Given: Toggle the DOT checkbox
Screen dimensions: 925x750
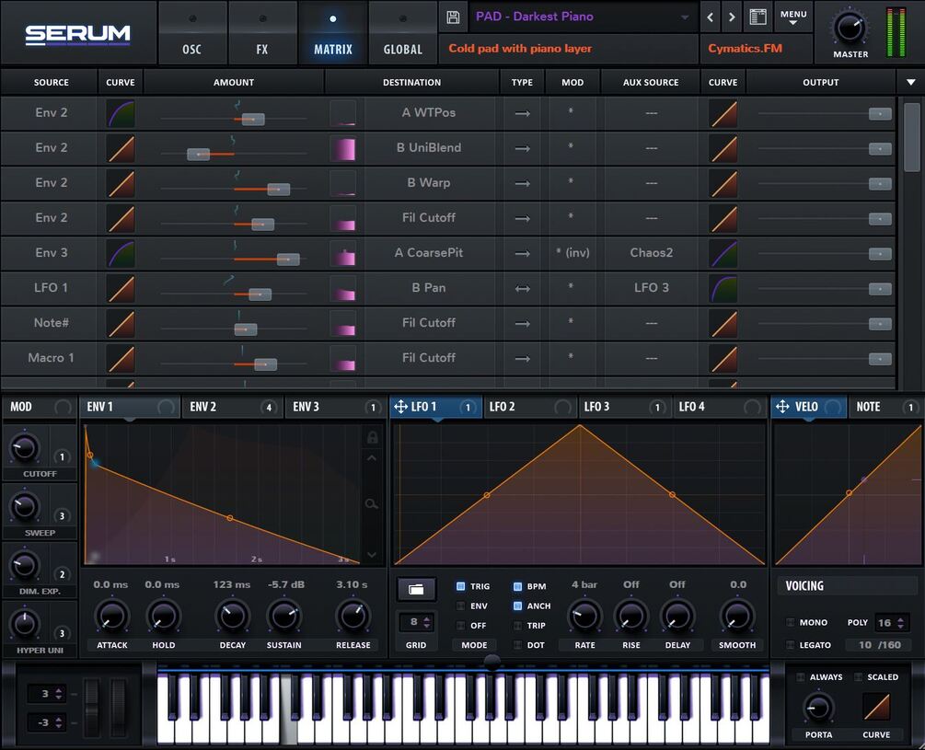Looking at the screenshot, I should coord(517,644).
